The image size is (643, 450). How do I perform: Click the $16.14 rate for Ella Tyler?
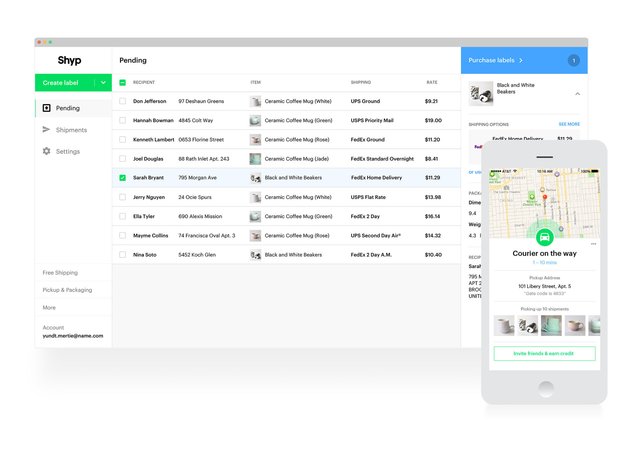coord(432,216)
